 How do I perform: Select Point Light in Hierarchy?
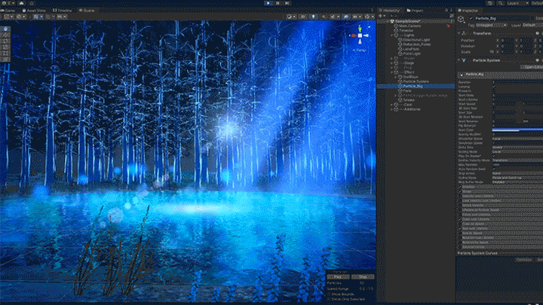412,53
